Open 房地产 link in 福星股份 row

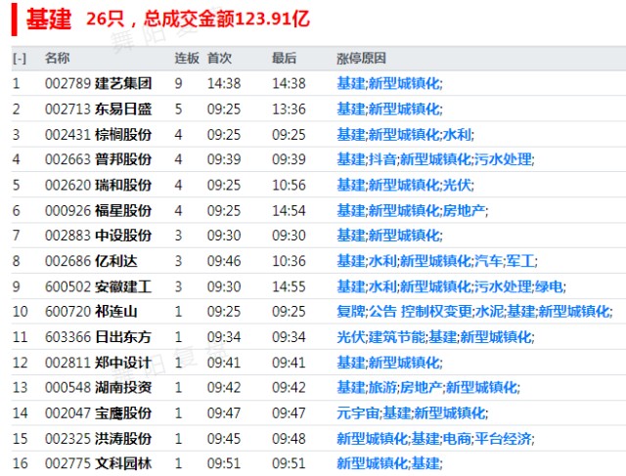point(465,210)
